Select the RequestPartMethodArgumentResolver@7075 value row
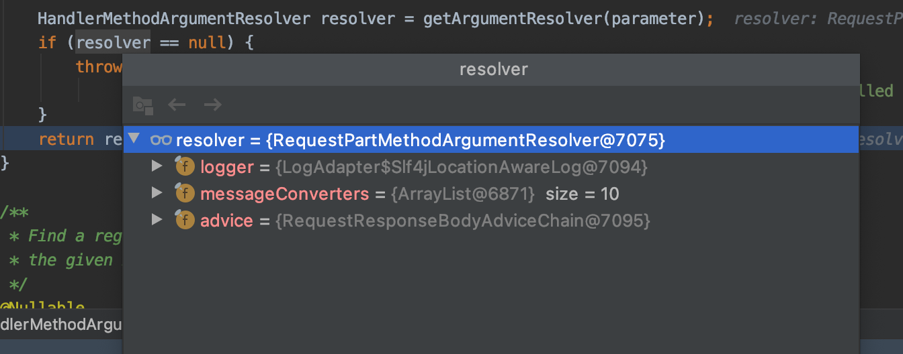This screenshot has height=354, width=903. 491,140
